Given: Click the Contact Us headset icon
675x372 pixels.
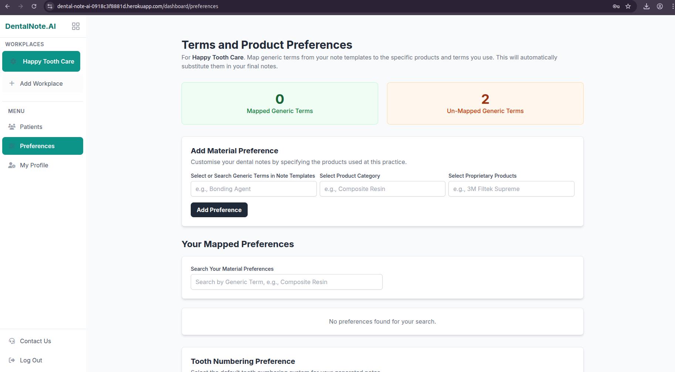Looking at the screenshot, I should tap(12, 341).
